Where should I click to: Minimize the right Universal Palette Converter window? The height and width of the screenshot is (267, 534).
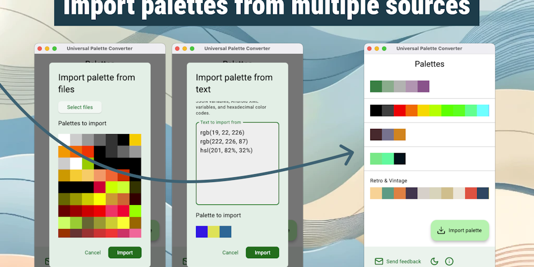[x=377, y=48]
